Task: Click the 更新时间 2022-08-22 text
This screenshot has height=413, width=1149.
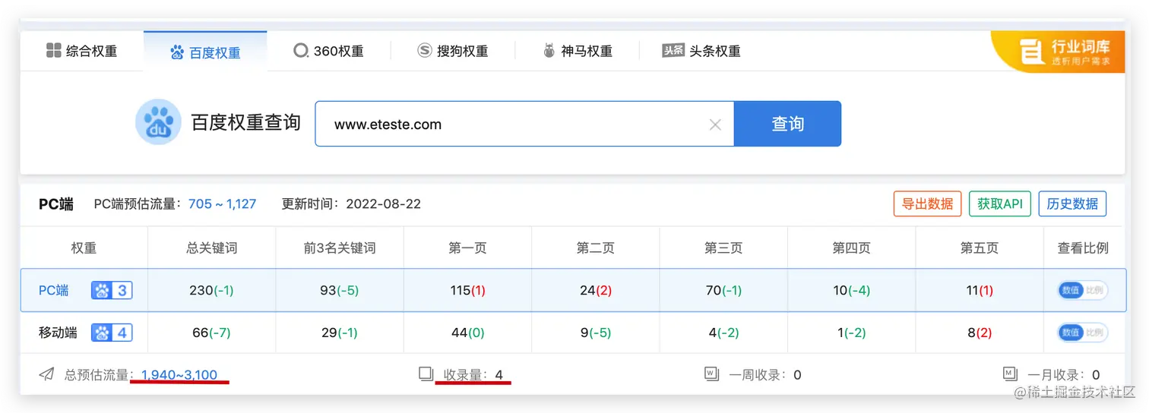Action: (x=351, y=203)
